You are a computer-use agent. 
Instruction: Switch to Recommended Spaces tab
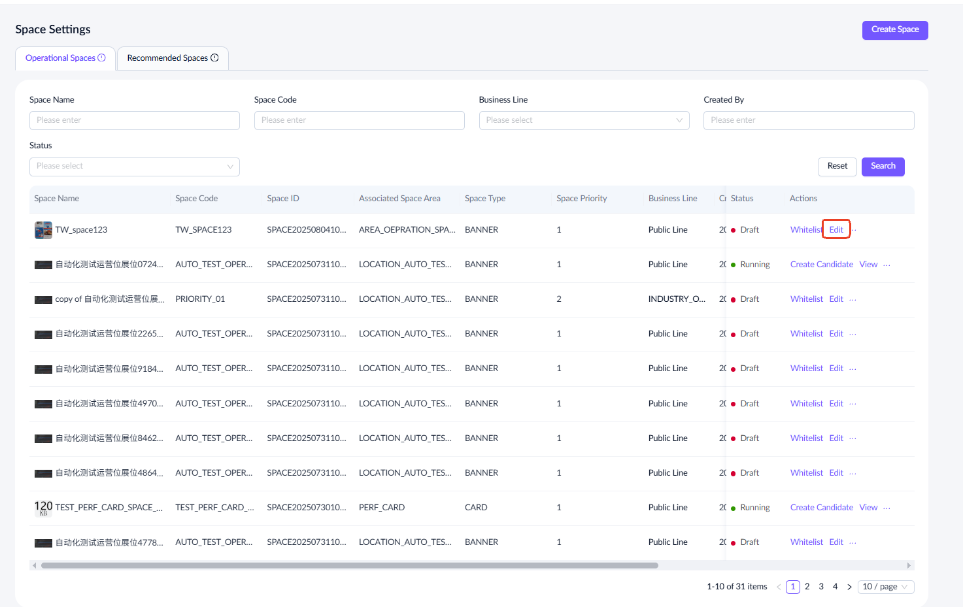[x=172, y=58]
